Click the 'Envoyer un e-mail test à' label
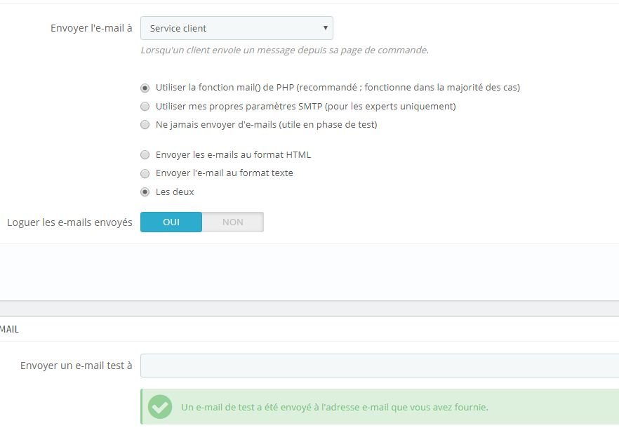This screenshot has width=619, height=442. pyautogui.click(x=76, y=366)
